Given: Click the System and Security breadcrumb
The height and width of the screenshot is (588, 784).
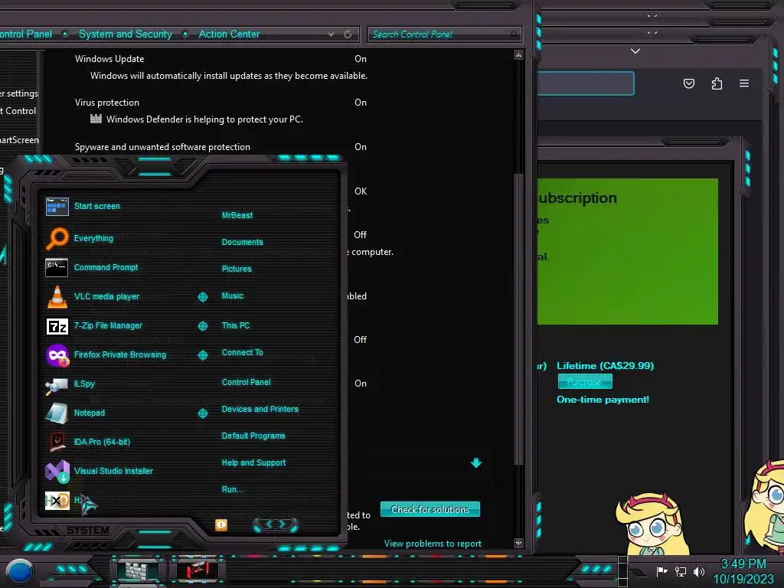Looking at the screenshot, I should 126,34.
